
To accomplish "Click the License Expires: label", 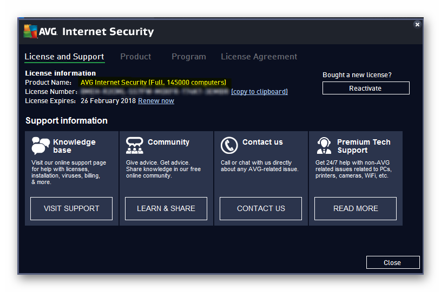I will click(x=50, y=101).
